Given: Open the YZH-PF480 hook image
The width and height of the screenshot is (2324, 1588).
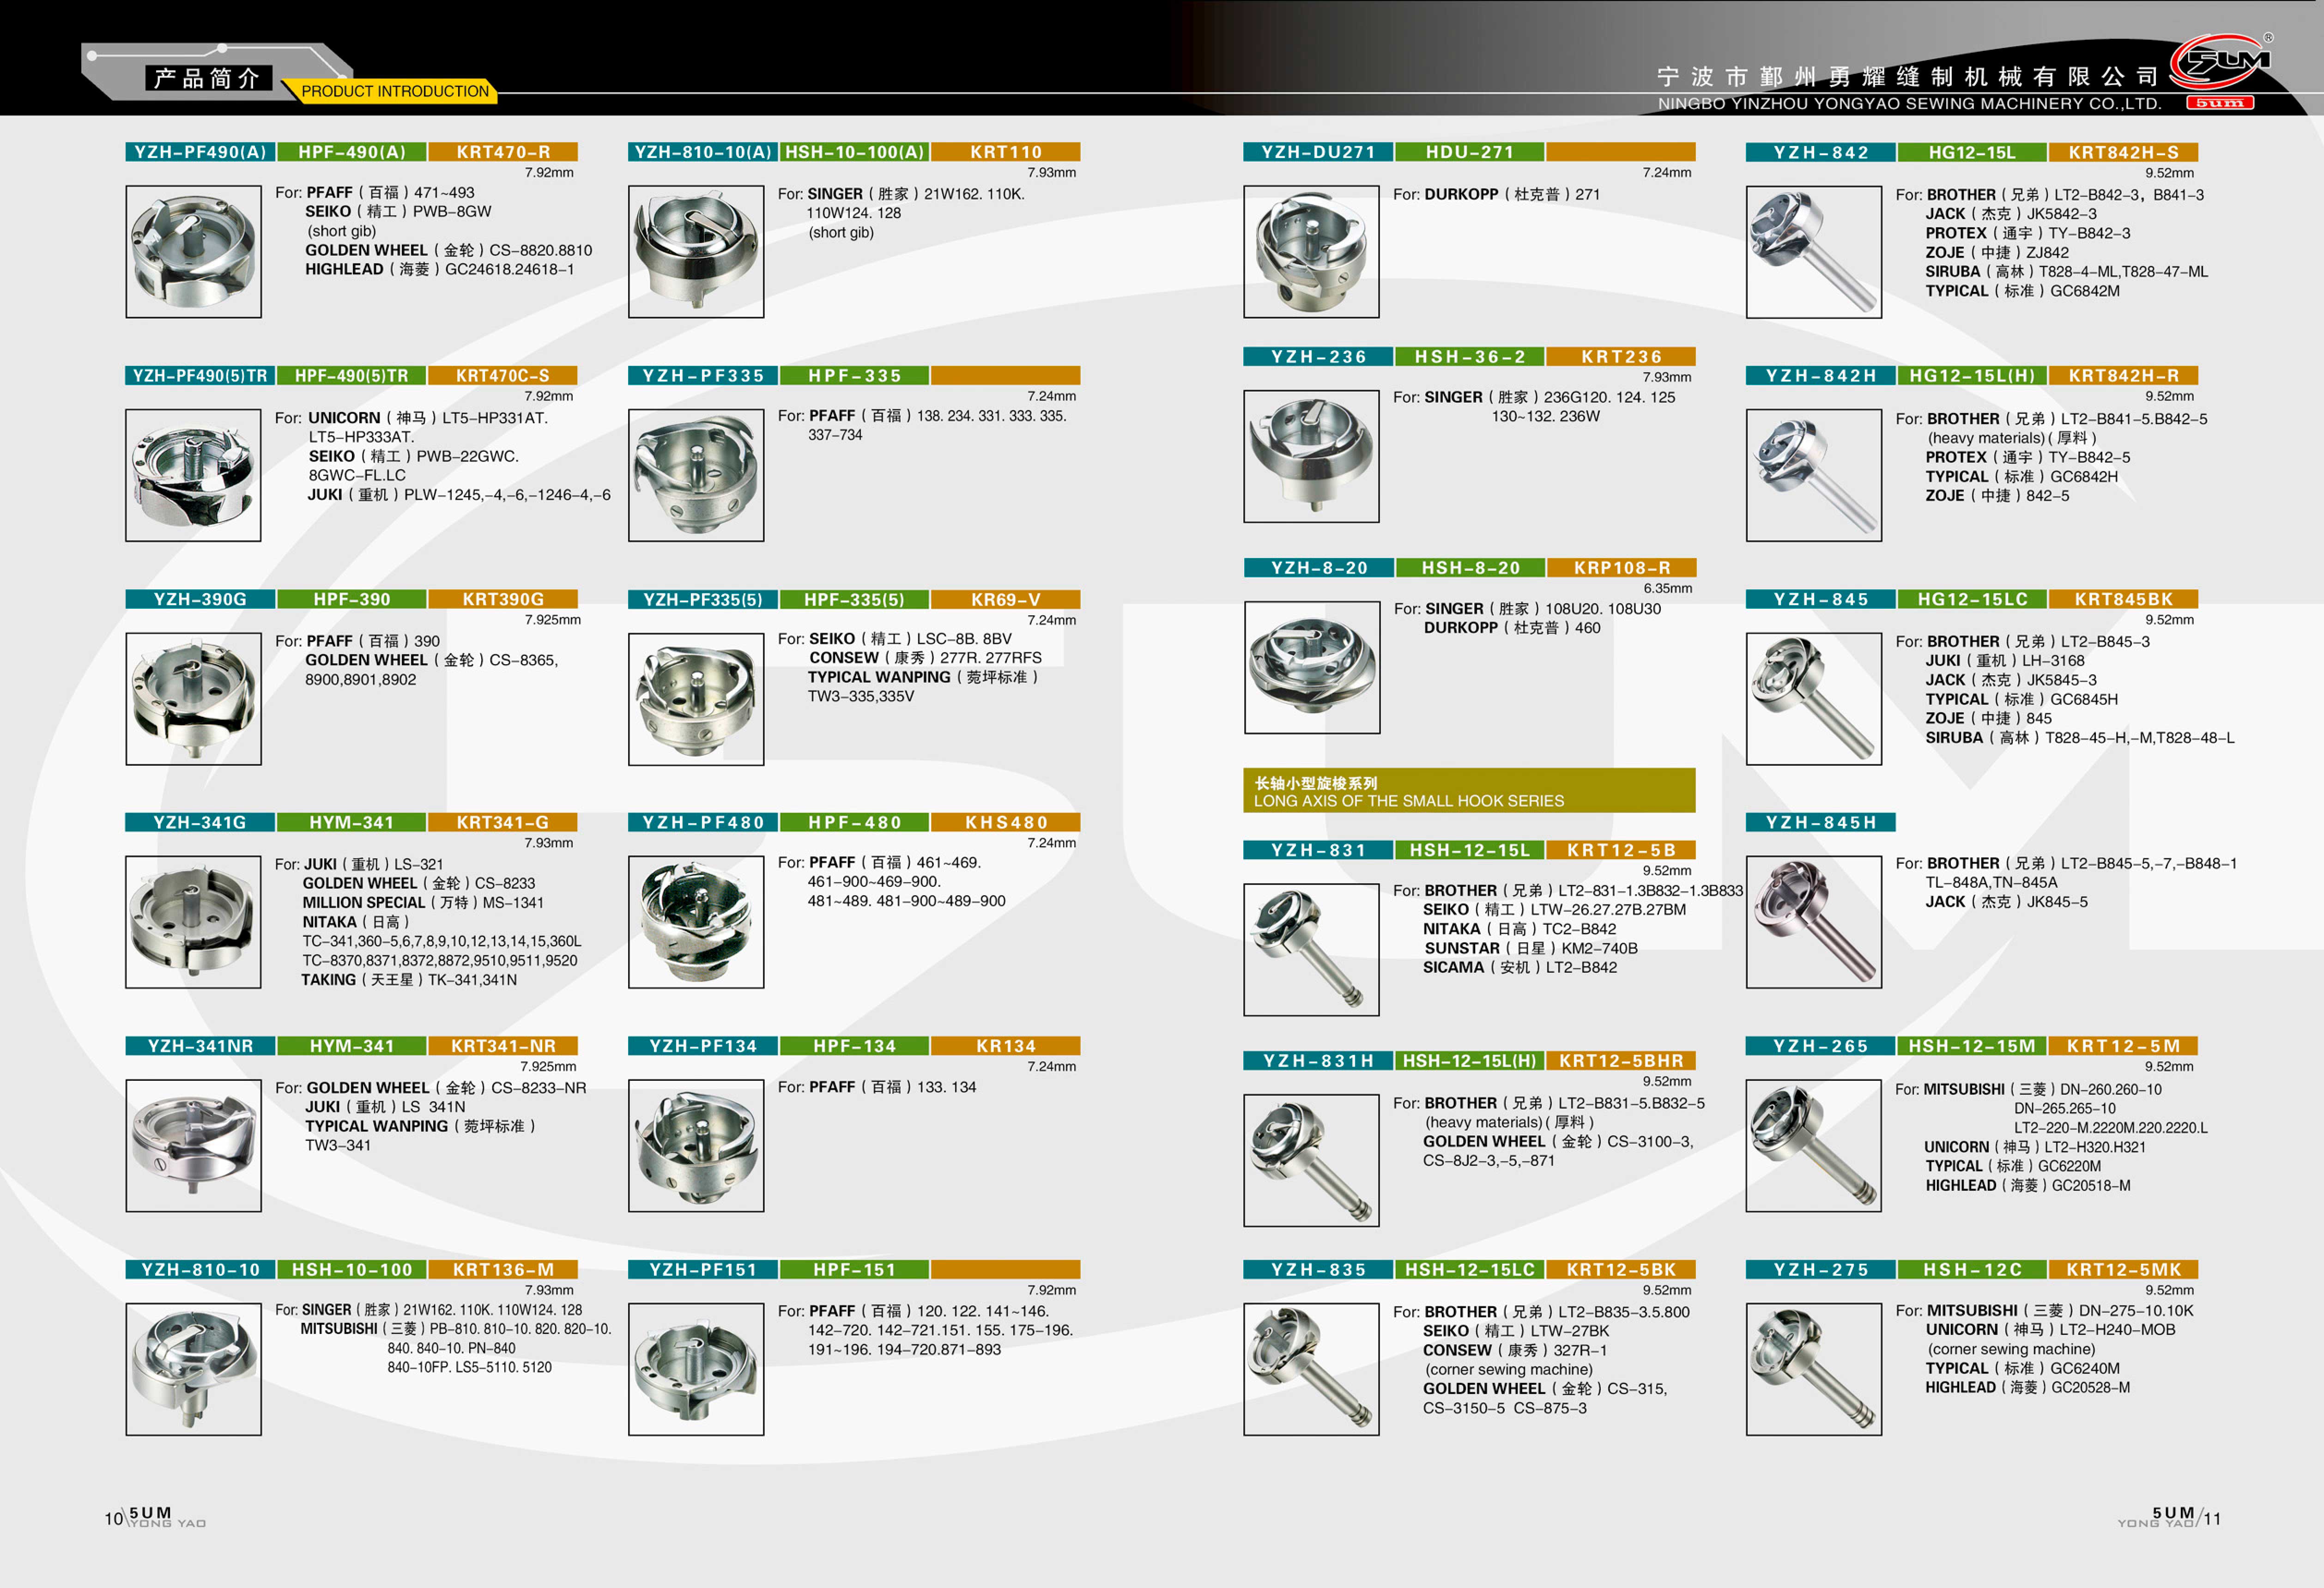Looking at the screenshot, I should click(x=696, y=922).
